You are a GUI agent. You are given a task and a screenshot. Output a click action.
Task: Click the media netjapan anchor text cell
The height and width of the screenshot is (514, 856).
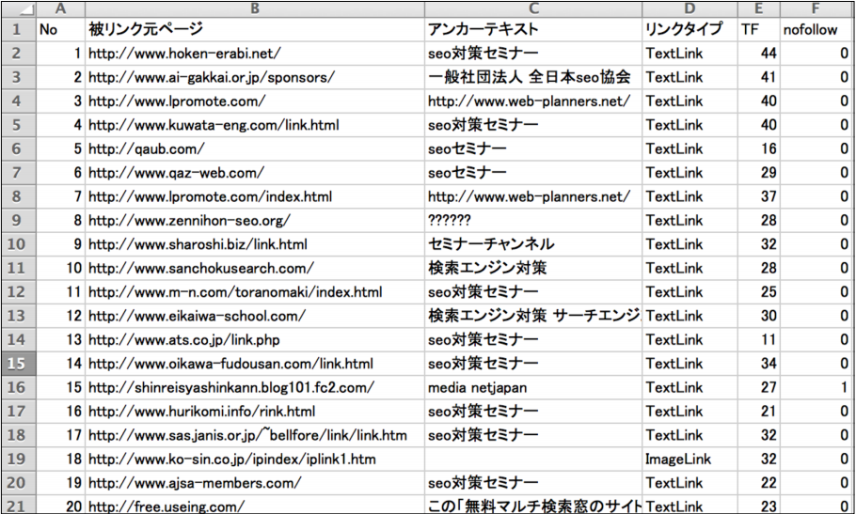[x=533, y=387]
